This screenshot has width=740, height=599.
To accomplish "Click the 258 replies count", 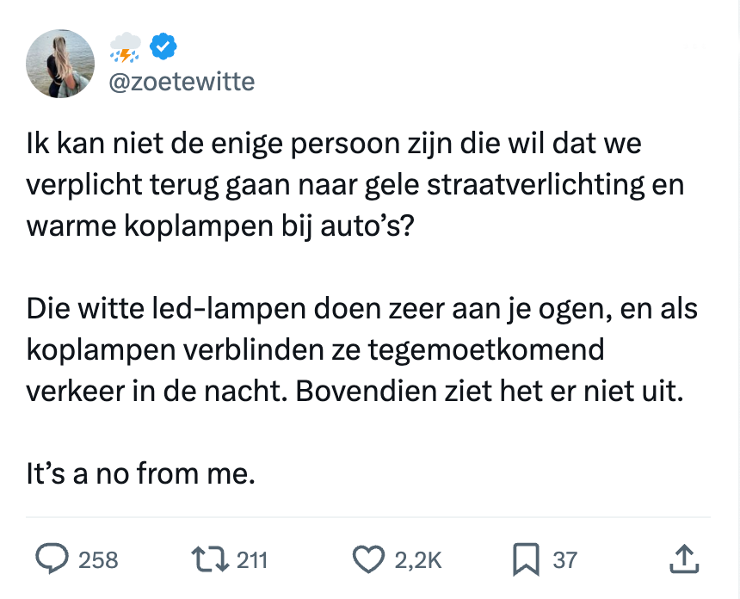I will point(98,561).
